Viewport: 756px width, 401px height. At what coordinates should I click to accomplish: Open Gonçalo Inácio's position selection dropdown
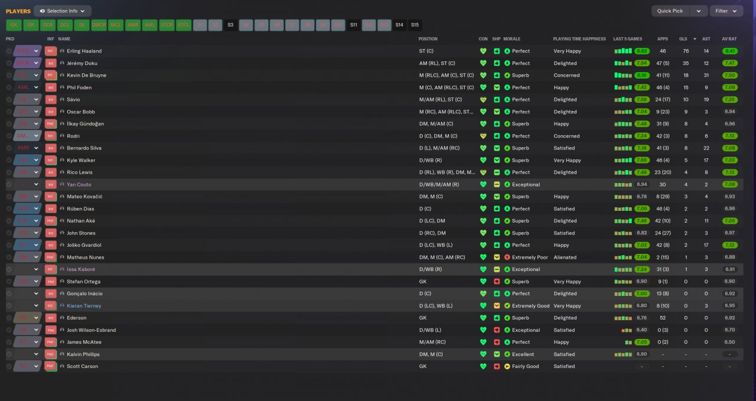tap(28, 294)
